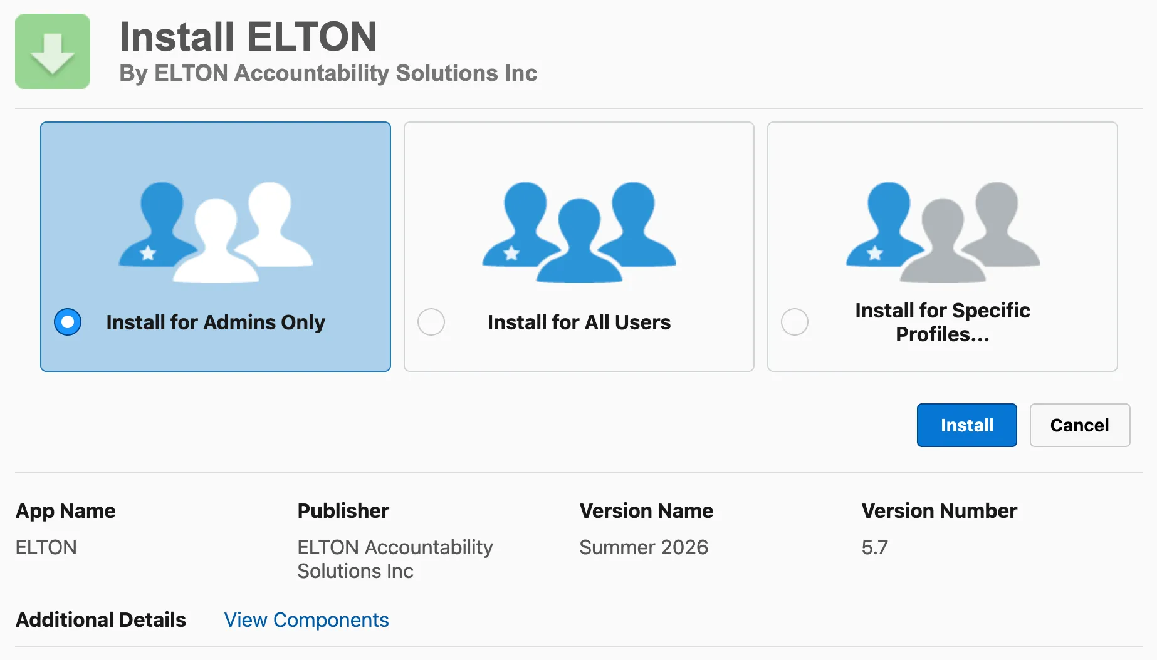Image resolution: width=1157 pixels, height=660 pixels.
Task: Click the Version Name header
Action: tap(646, 511)
